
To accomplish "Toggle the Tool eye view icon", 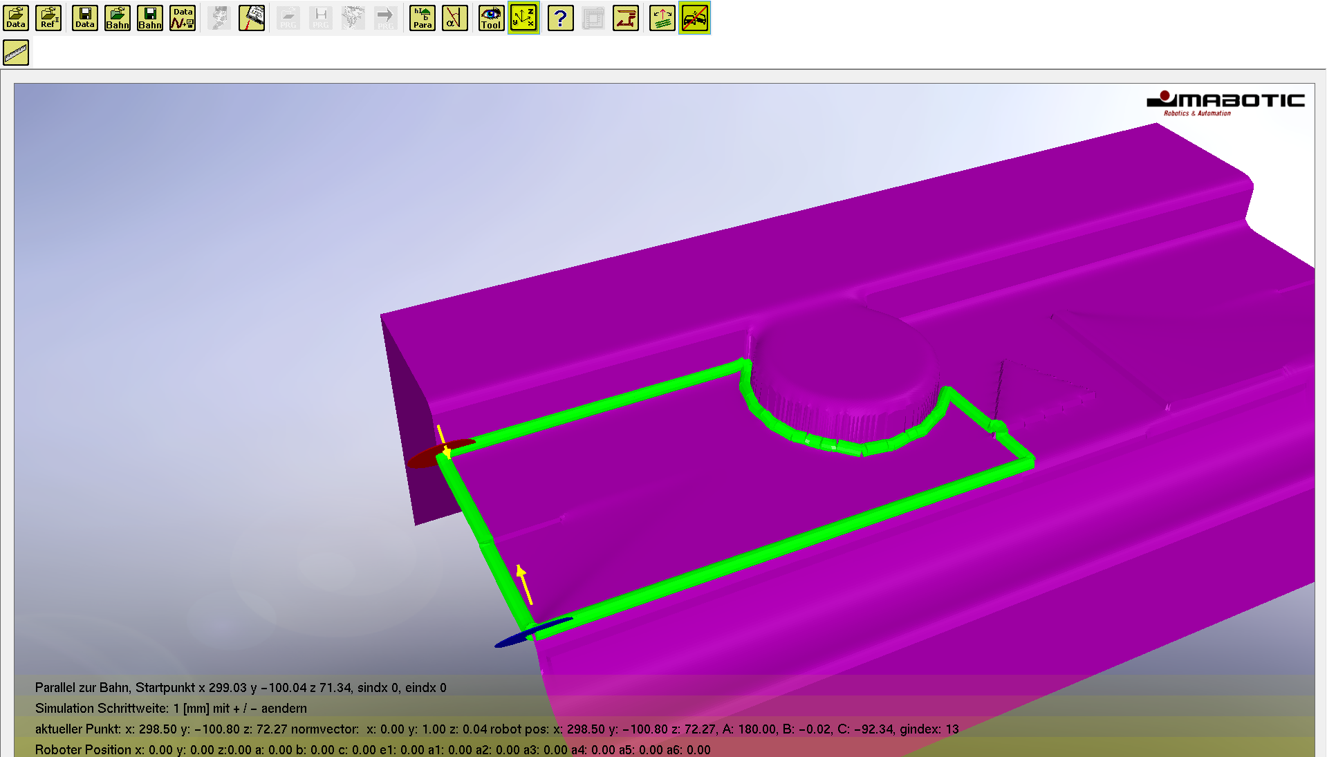I will pos(491,18).
